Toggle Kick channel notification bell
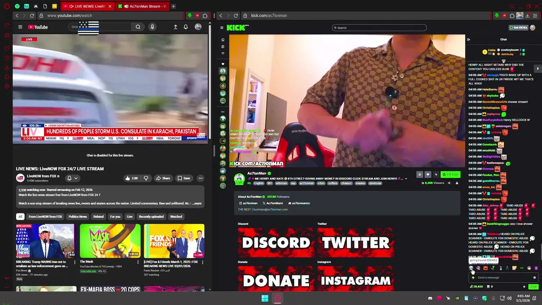 click(x=420, y=175)
